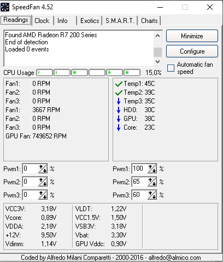Click the Minimize button in the panel
Screen dimensions: 223x262
[192, 36]
